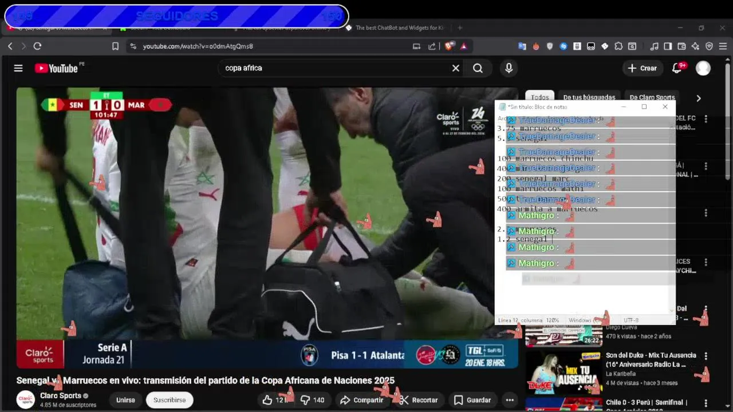Open the Brave Shields lion icon
The image size is (733, 412).
point(450,46)
